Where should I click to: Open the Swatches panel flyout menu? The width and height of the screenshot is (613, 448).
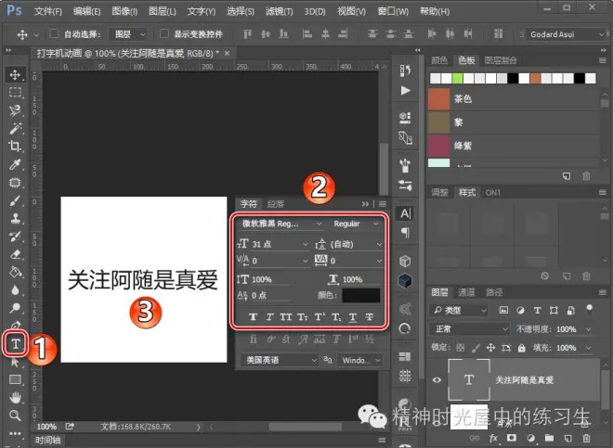602,60
